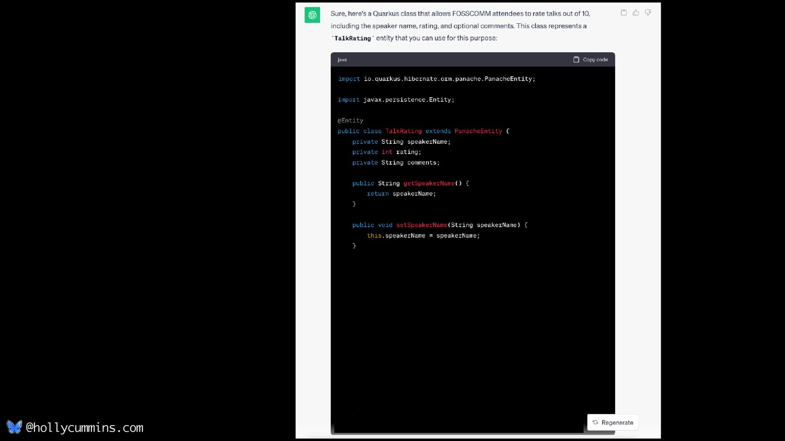Screen dimensions: 785x441
Task: Click the return speakerName statement
Action: point(401,194)
